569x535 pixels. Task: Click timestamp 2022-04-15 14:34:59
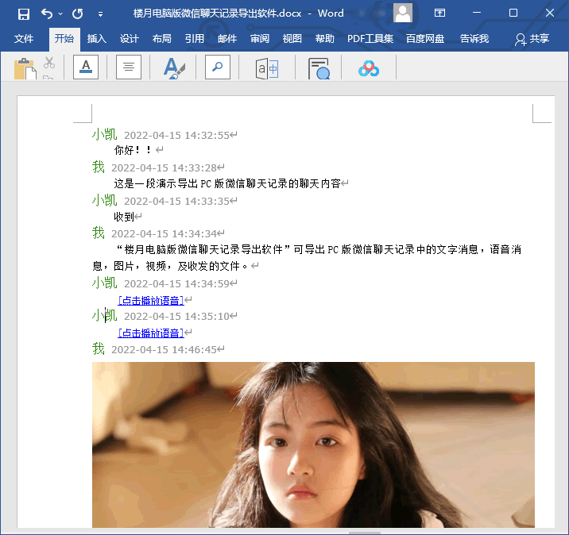pyautogui.click(x=176, y=284)
